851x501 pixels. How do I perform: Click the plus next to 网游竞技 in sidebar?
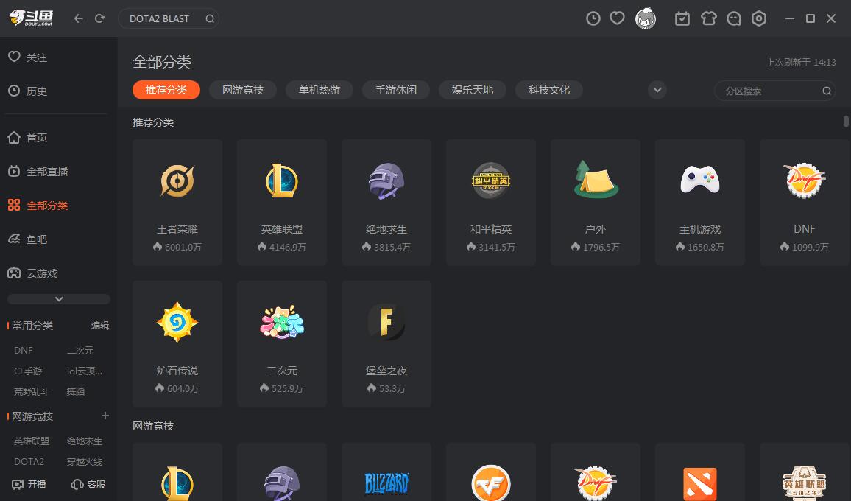[x=105, y=416]
